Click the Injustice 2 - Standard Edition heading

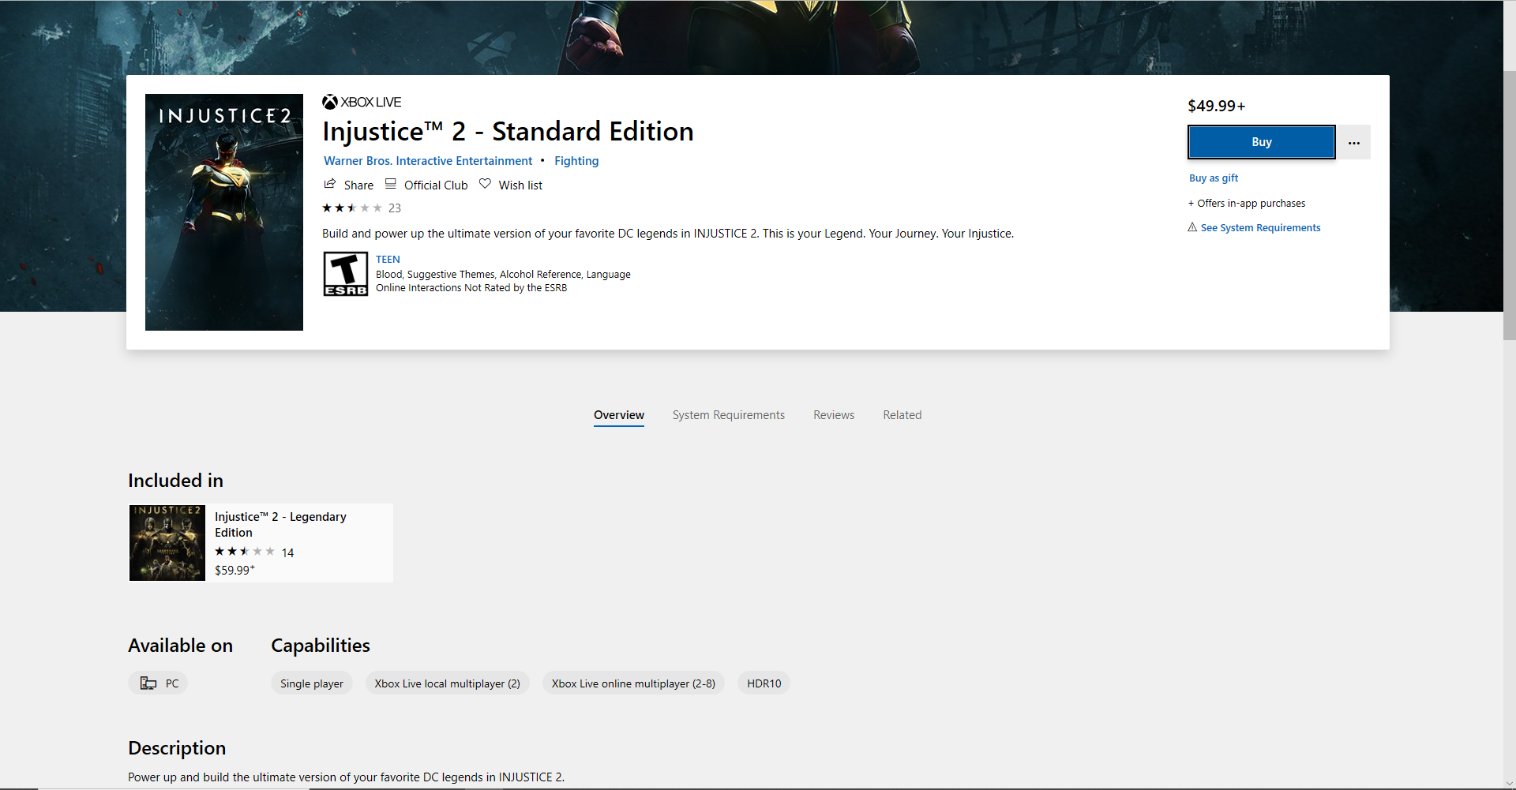[508, 131]
